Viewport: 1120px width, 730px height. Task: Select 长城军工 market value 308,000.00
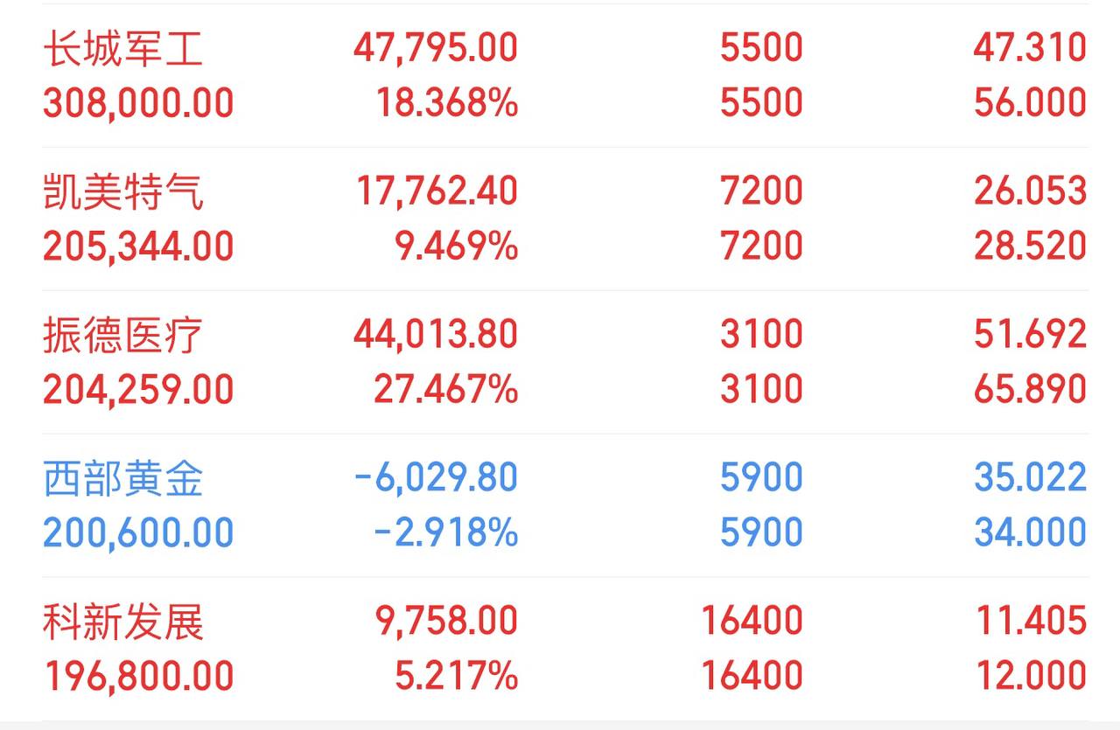pyautogui.click(x=138, y=103)
